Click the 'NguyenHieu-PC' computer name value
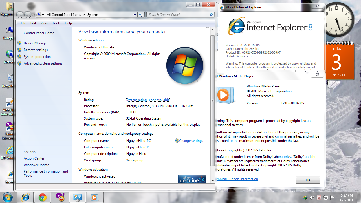The image size is (361, 203). pyautogui.click(x=138, y=141)
